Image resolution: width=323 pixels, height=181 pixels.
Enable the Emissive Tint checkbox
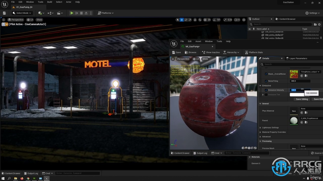click(266, 95)
